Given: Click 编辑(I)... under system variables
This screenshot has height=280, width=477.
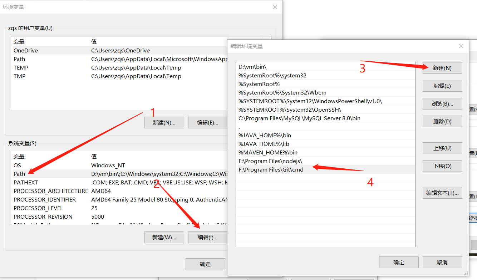Looking at the screenshot, I should 208,237.
